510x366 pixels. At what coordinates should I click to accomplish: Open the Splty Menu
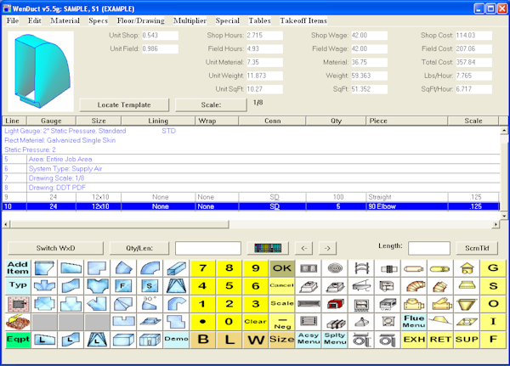point(335,340)
